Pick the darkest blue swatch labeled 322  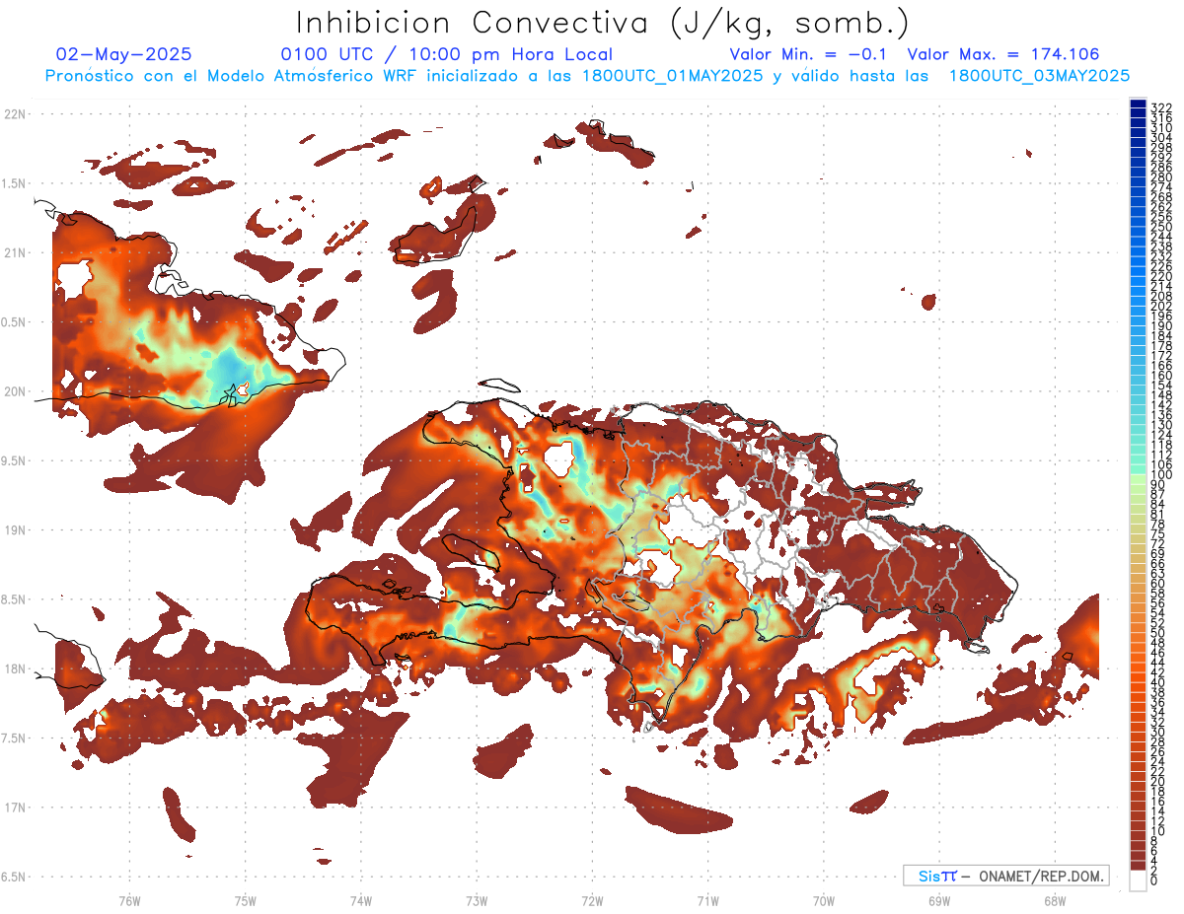[x=1138, y=105]
